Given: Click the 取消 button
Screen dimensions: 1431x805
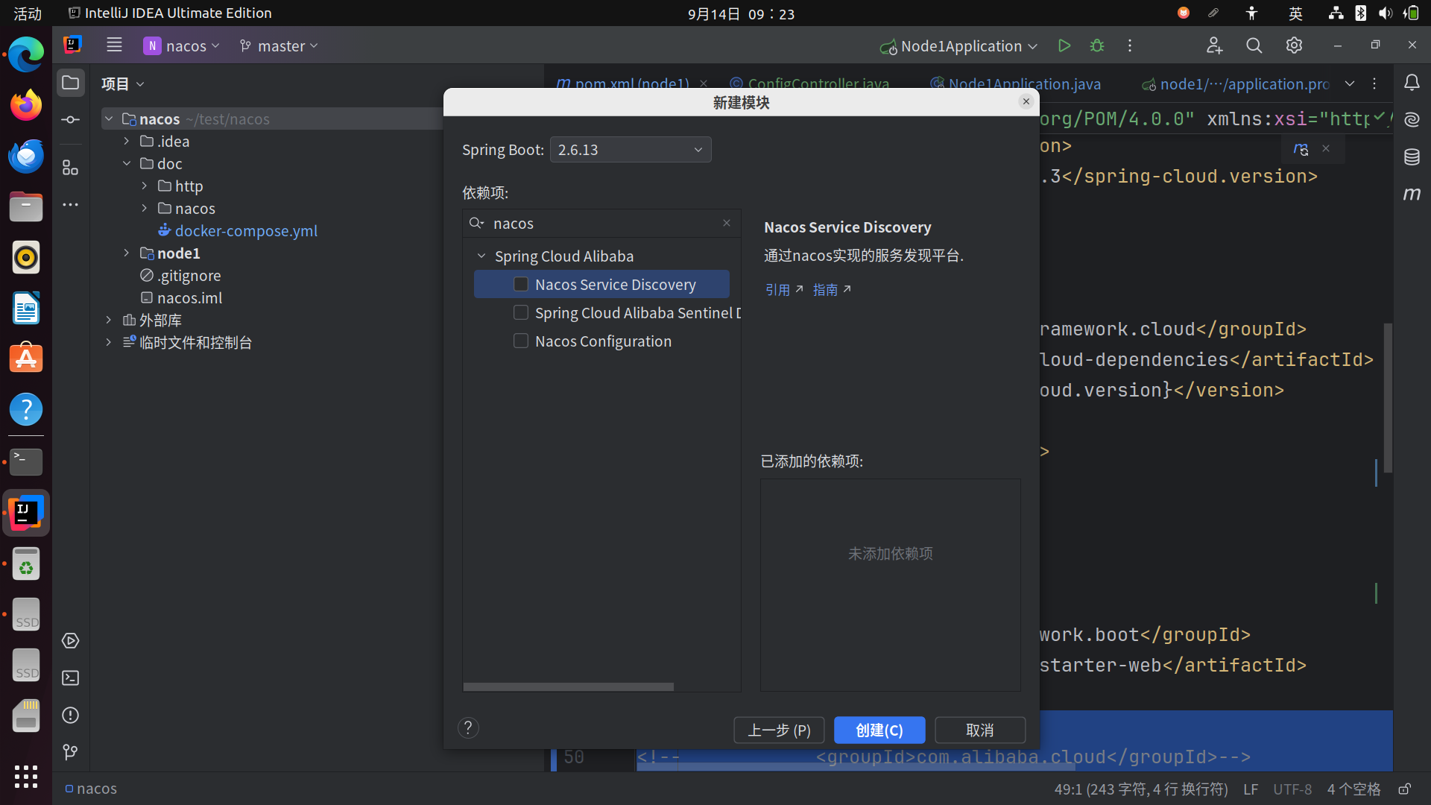Looking at the screenshot, I should tap(980, 730).
